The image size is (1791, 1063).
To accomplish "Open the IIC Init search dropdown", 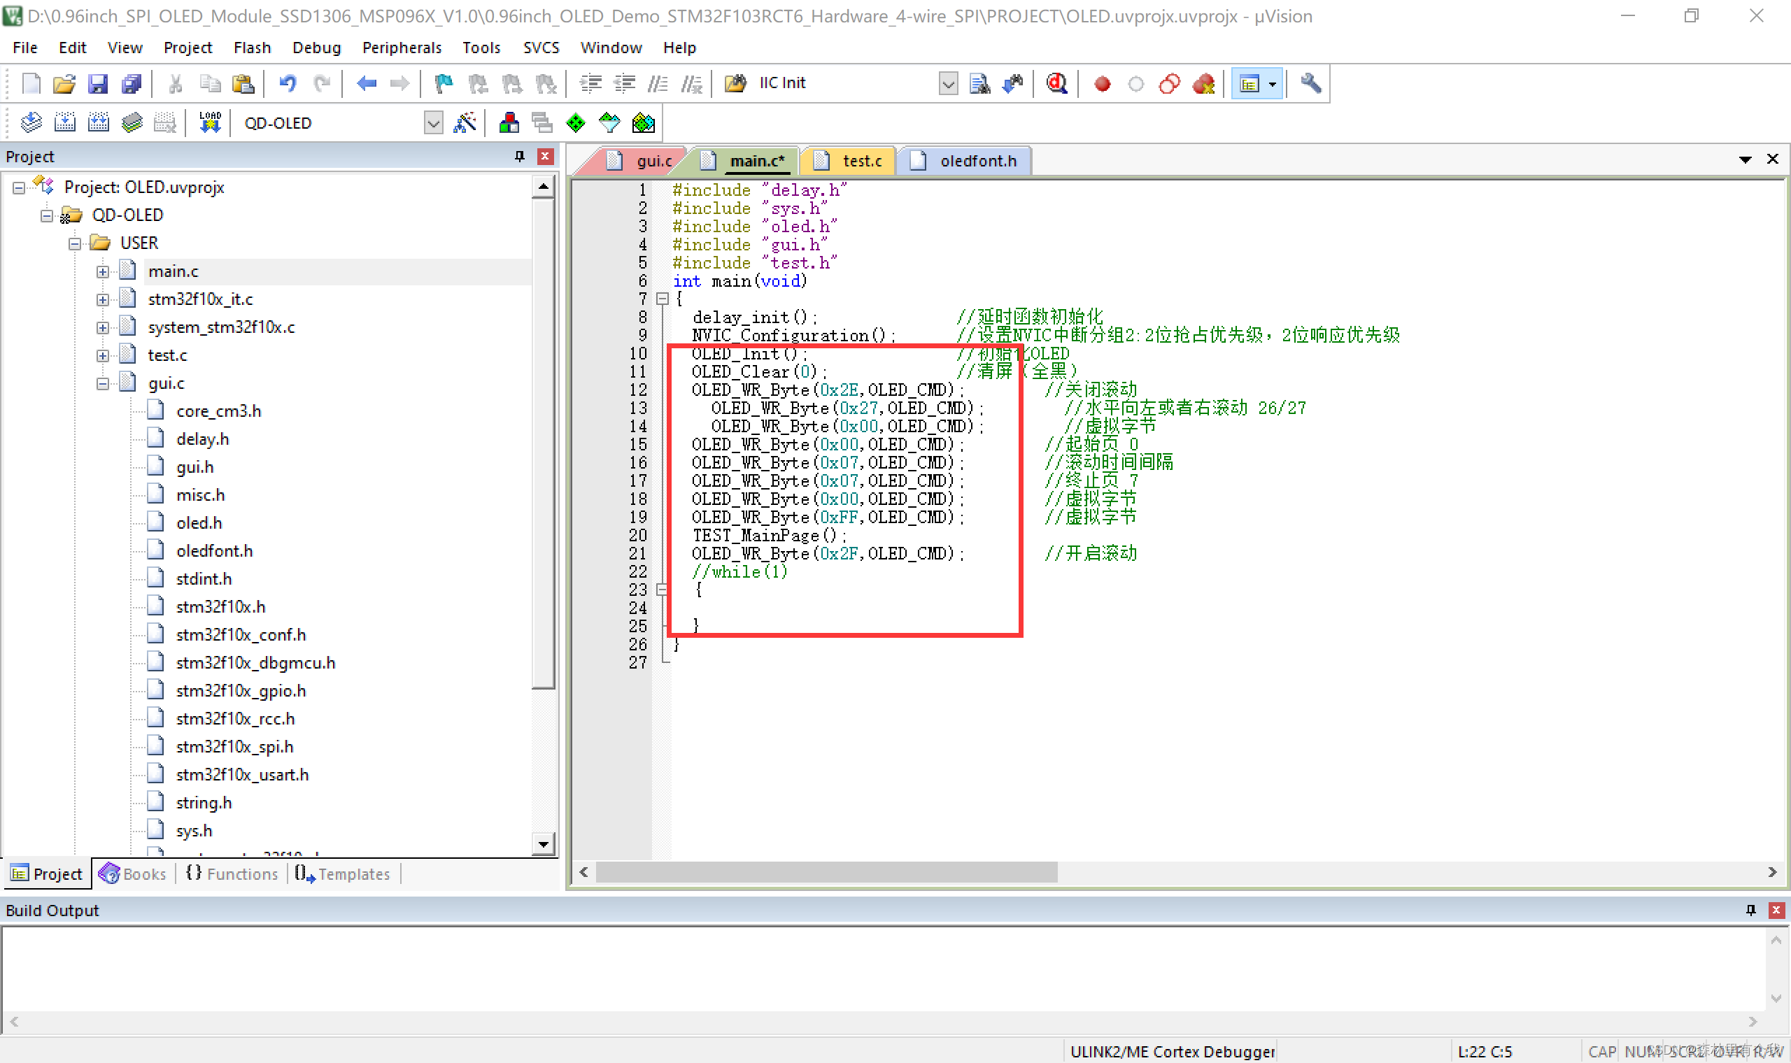I will point(949,84).
